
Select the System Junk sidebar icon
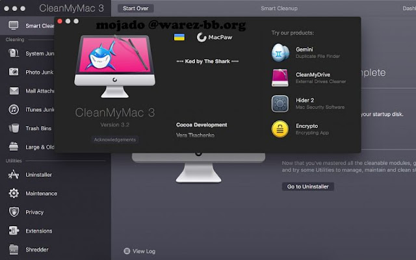tap(14, 53)
